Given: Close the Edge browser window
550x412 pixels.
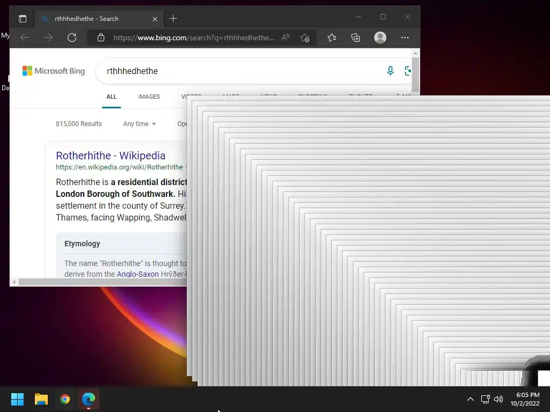Looking at the screenshot, I should (x=407, y=17).
